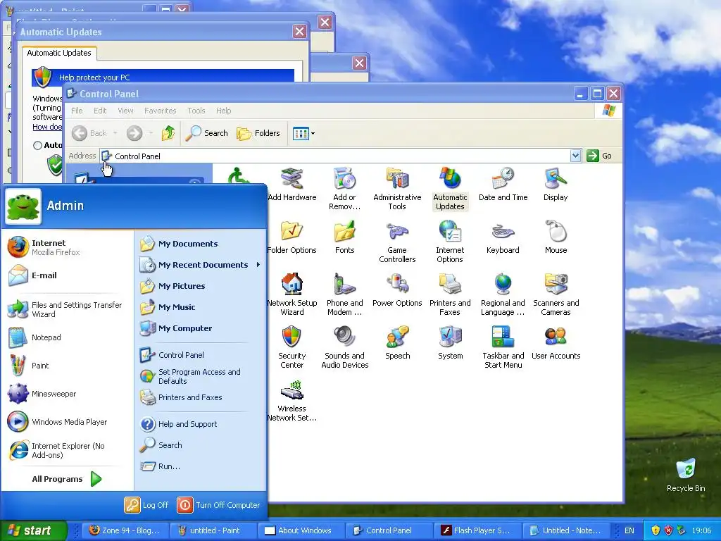Open Taskbar and Start Menu icon

point(503,348)
